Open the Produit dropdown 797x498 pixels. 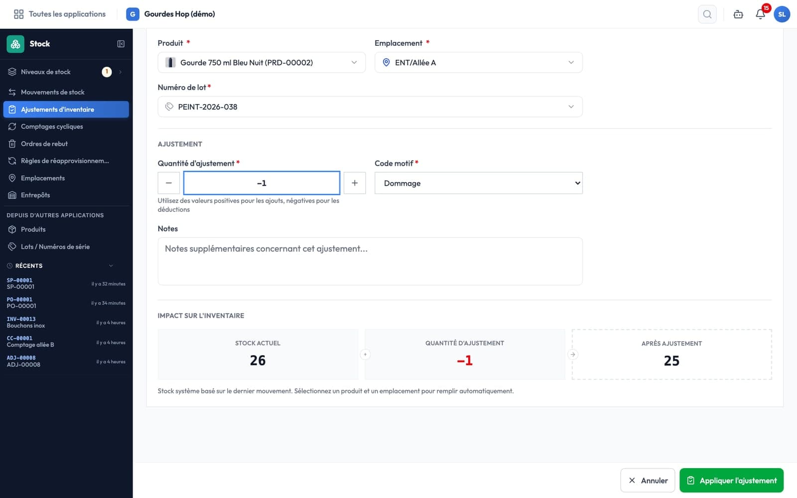pyautogui.click(x=262, y=63)
